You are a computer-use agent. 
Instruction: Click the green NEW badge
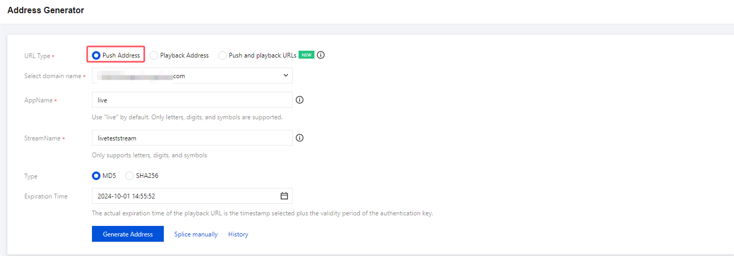click(x=306, y=55)
